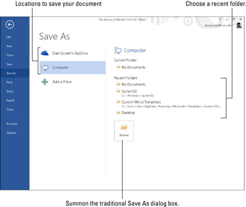Select Computer as save location
The image size is (246, 207).
(73, 67)
